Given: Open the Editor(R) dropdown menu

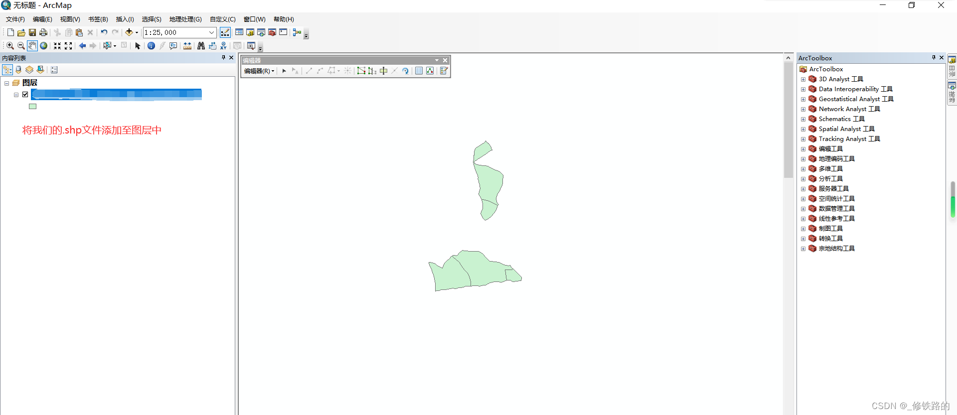Looking at the screenshot, I should [259, 71].
